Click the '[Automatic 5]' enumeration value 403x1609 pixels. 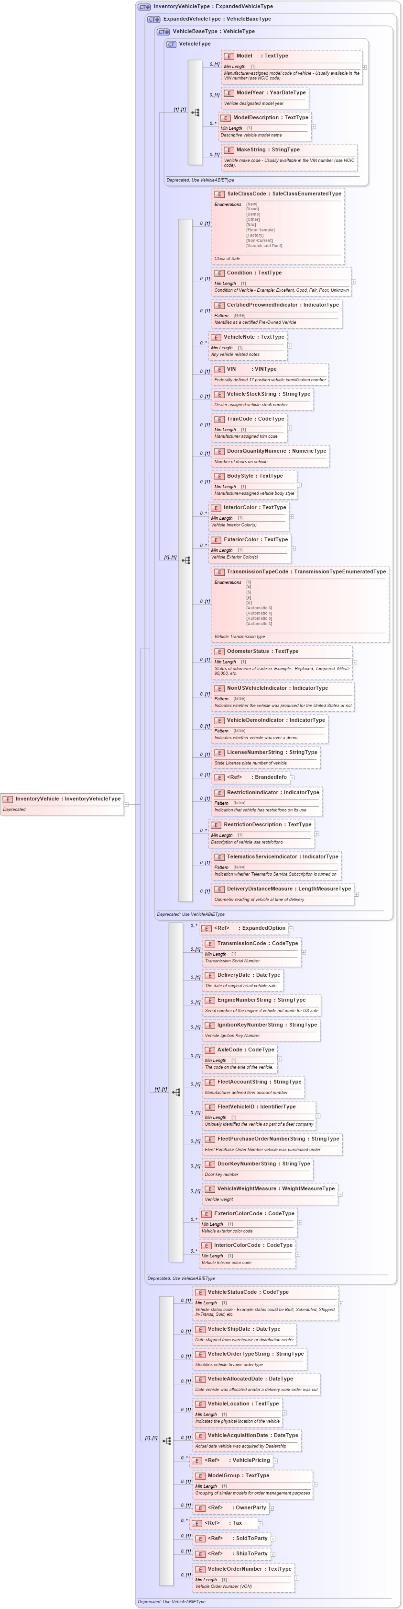coord(259,618)
